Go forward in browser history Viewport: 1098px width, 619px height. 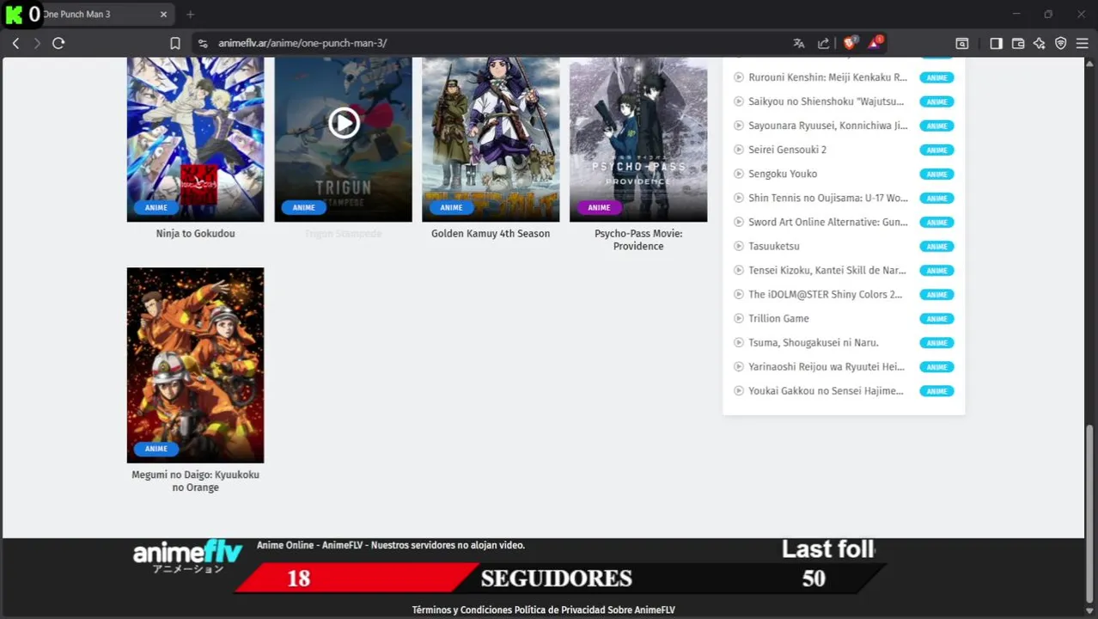[36, 43]
